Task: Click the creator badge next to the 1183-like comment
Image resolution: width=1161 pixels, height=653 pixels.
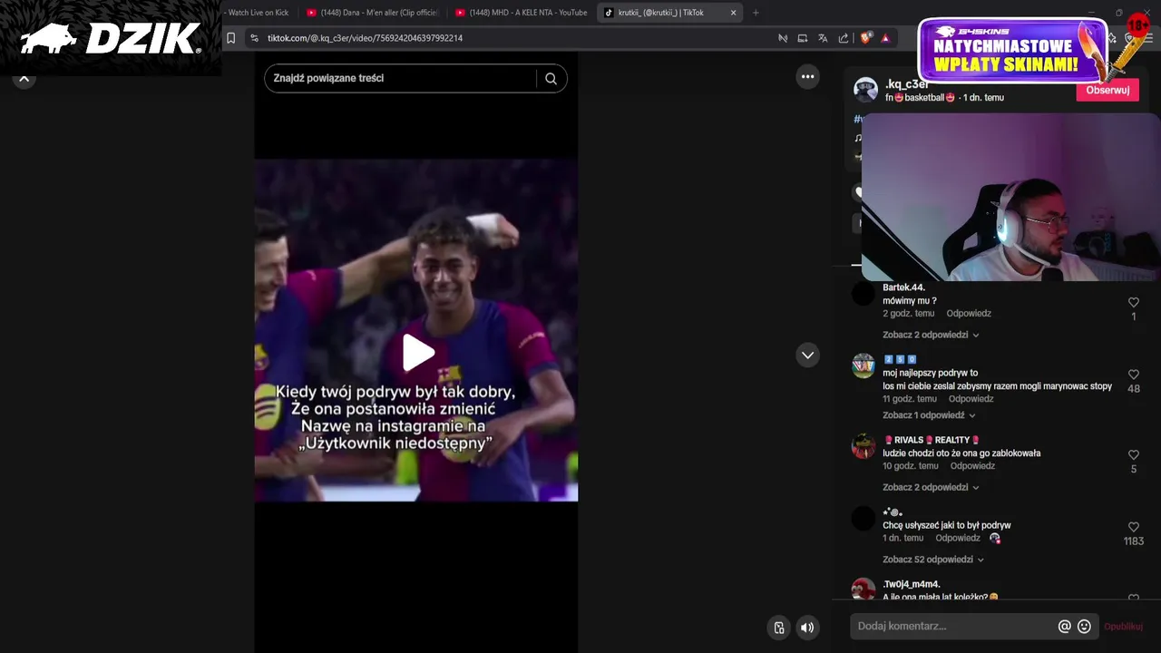Action: click(995, 538)
